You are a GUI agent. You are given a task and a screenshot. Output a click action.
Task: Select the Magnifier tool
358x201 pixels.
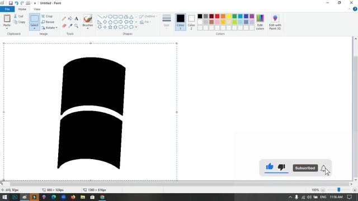(76, 26)
